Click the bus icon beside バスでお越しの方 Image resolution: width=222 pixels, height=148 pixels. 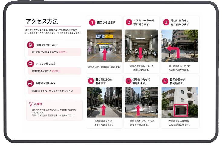click(x=31, y=64)
